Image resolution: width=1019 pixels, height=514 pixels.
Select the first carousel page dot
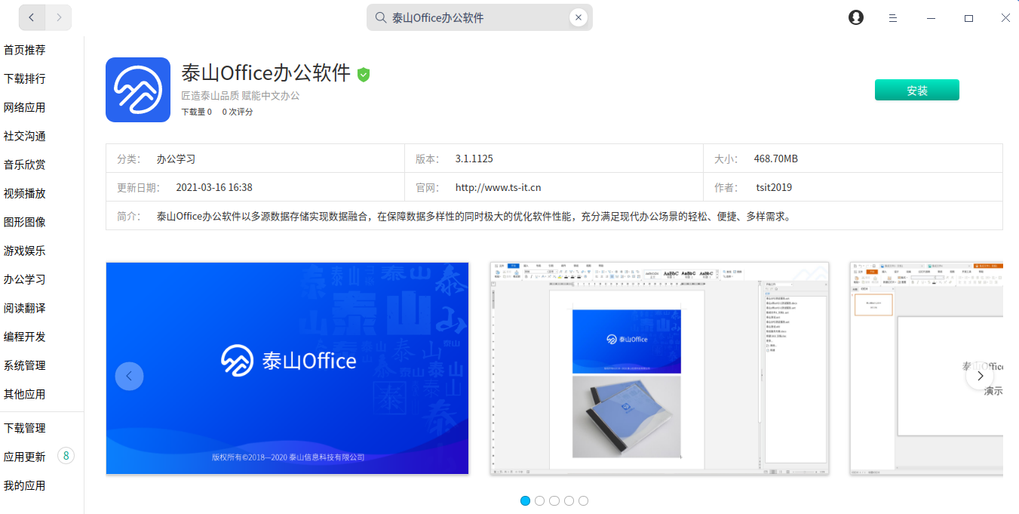525,500
